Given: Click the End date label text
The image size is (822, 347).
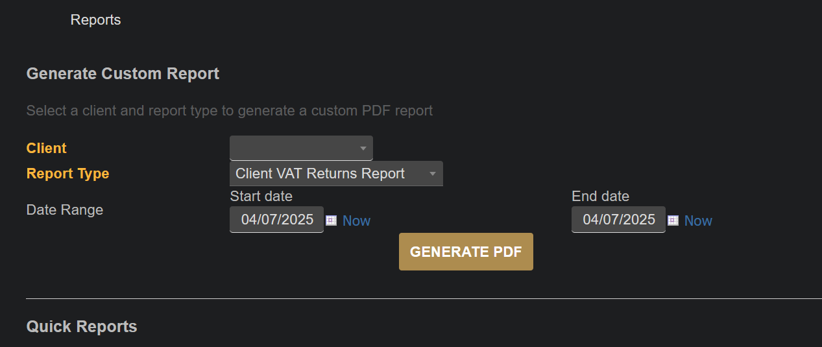Looking at the screenshot, I should pos(600,196).
